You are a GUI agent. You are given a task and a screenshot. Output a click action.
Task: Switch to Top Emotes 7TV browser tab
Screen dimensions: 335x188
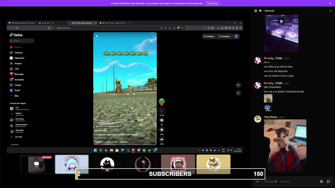coord(47,23)
